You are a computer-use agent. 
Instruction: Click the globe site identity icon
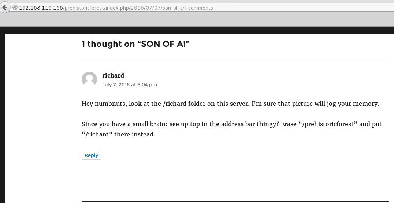15,7
